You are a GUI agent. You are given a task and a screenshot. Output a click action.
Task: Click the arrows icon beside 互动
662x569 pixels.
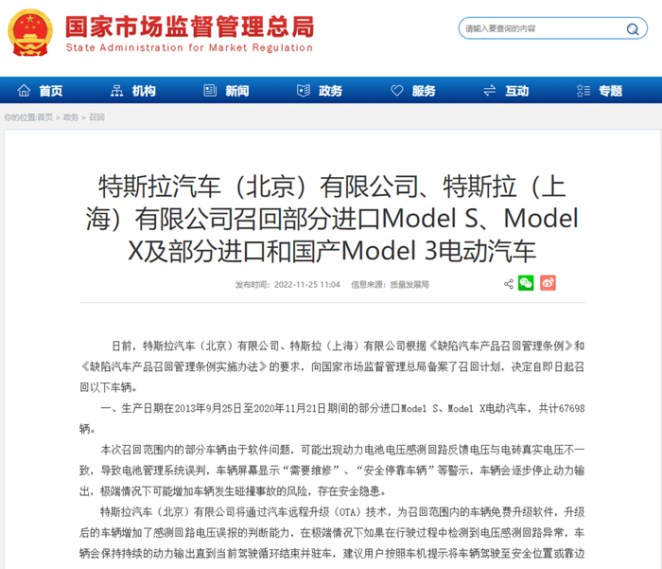point(490,91)
